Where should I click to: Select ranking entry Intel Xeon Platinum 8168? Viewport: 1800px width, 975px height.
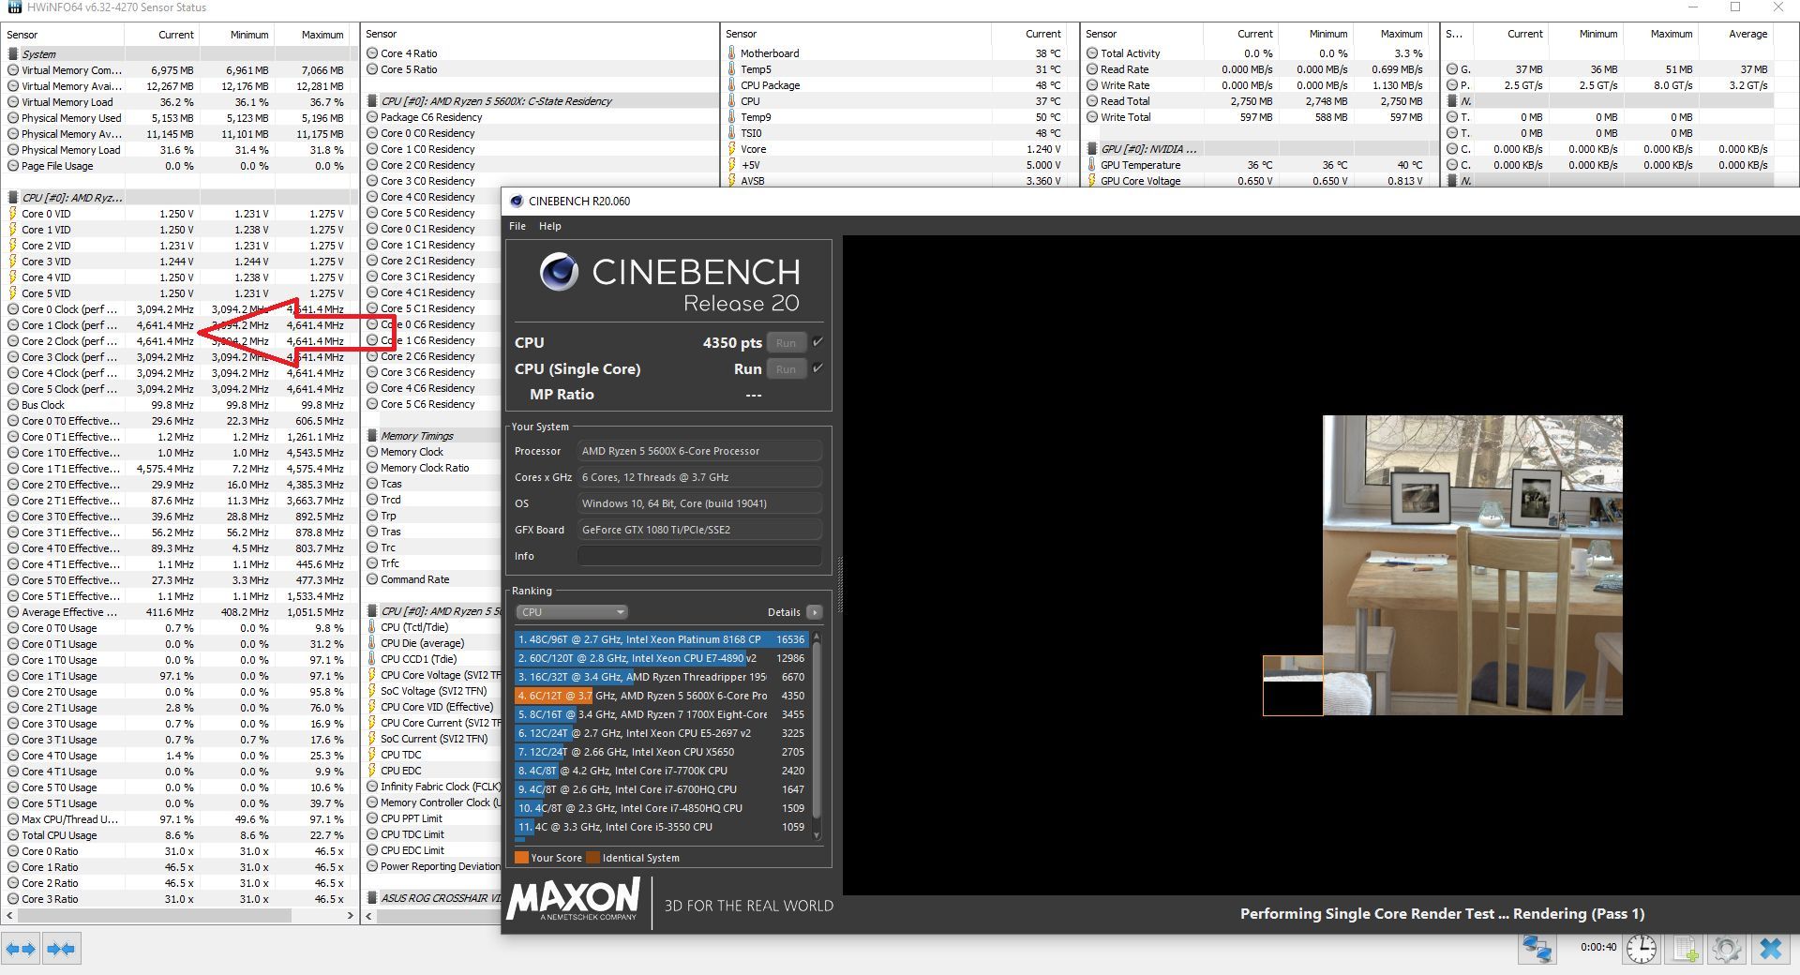click(661, 639)
